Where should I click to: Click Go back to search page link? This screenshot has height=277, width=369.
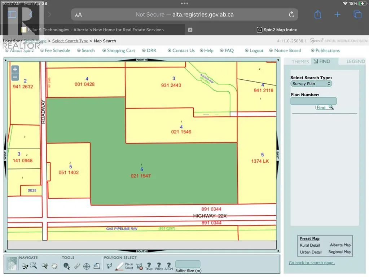312,263
